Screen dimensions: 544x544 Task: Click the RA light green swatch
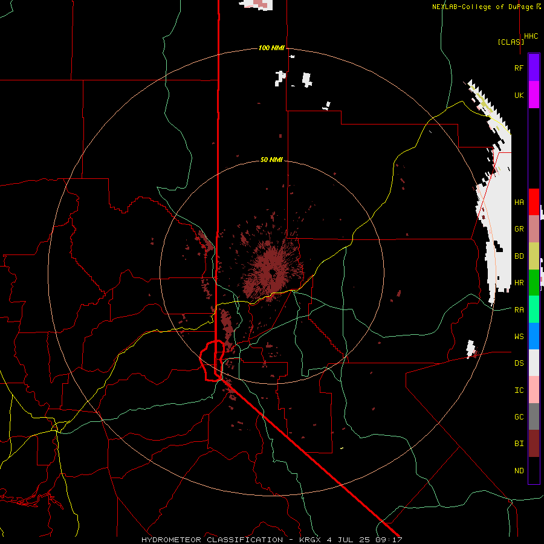click(534, 309)
